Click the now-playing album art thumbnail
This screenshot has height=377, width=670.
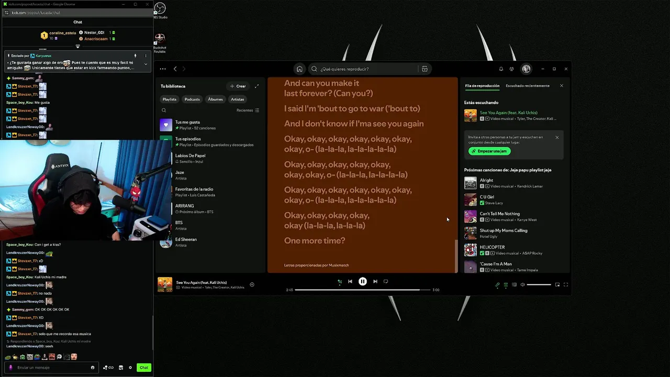point(165,284)
